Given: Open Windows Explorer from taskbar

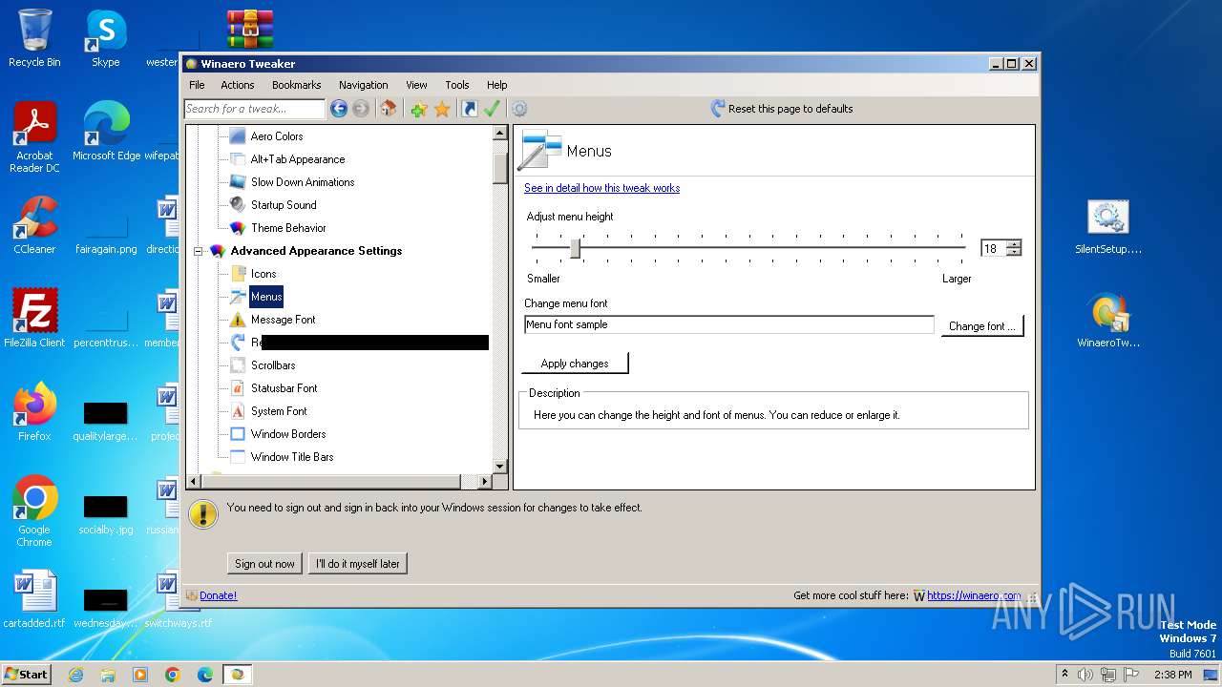Looking at the screenshot, I should tap(108, 675).
